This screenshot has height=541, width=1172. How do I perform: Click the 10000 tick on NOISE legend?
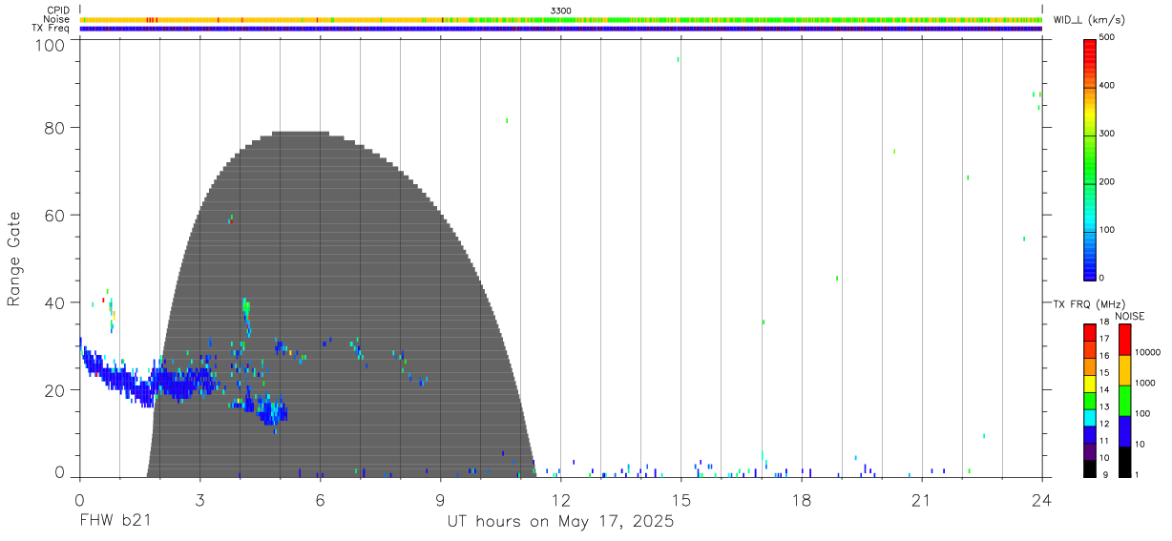point(1147,352)
